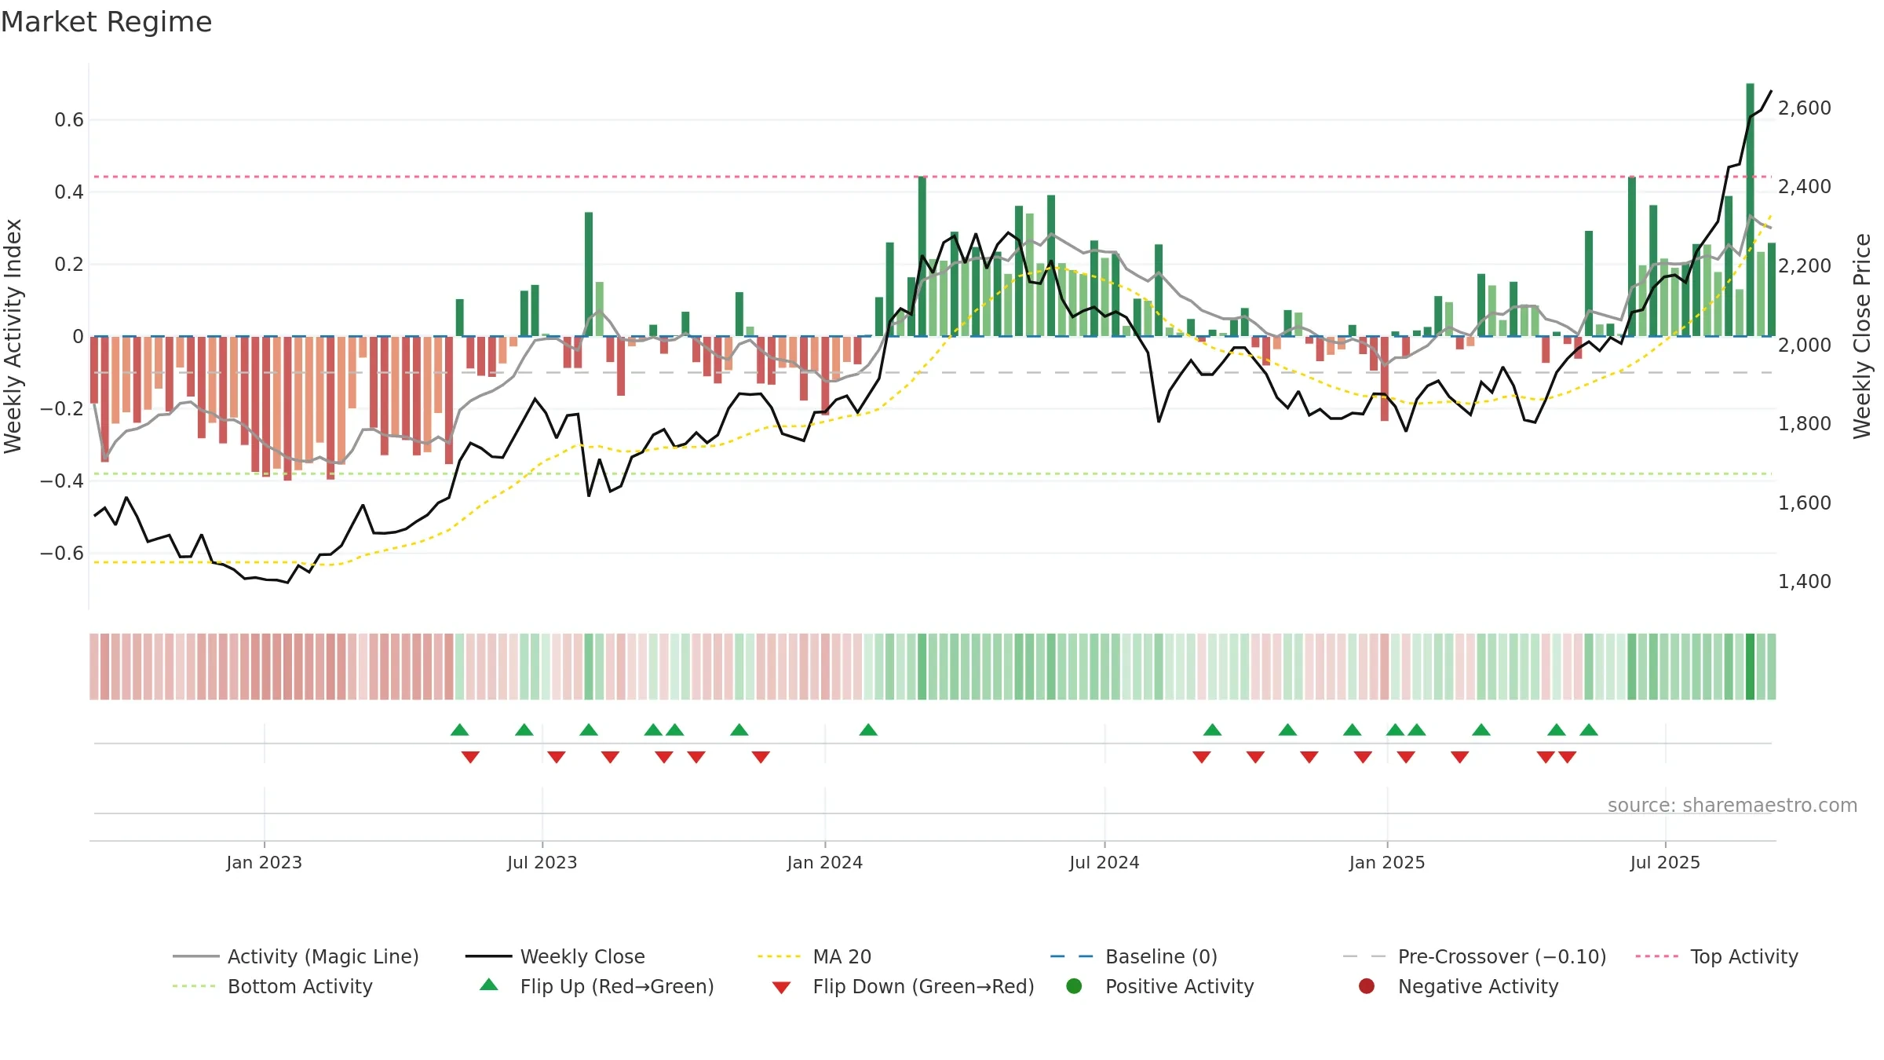Toggle the MA 20 legend entry
Image resolution: width=1884 pixels, height=1060 pixels.
(814, 956)
